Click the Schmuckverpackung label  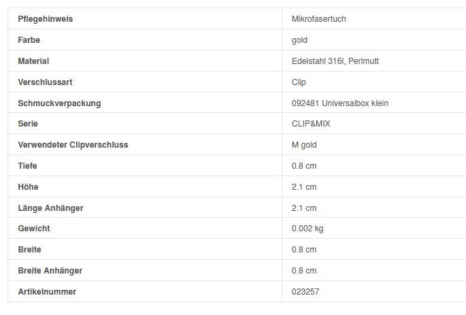59,103
